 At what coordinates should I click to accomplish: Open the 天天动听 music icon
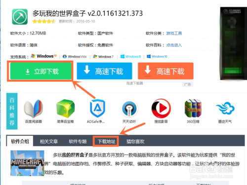pos(129,109)
